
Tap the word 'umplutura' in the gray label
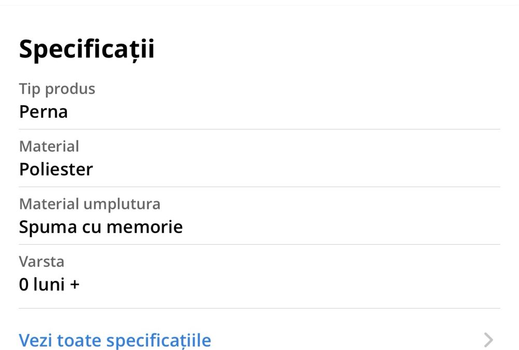tap(122, 204)
